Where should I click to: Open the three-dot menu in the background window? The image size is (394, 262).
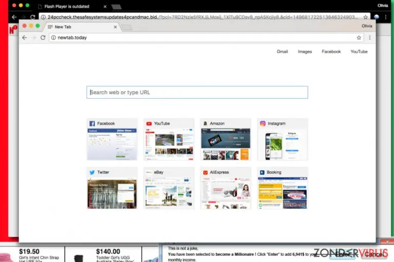pos(386,17)
